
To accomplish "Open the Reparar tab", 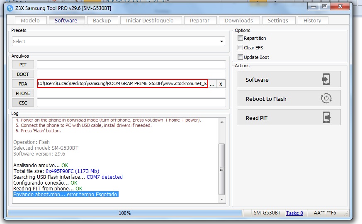I will (200, 21).
